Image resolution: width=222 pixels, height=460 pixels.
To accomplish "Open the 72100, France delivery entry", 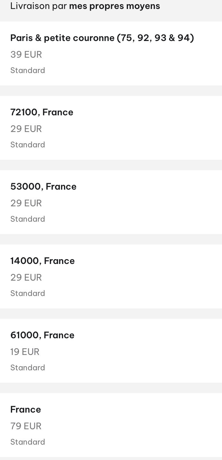I will coord(111,128).
